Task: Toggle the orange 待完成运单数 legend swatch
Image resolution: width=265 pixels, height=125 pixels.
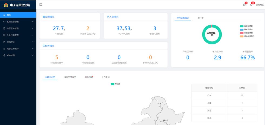Action: point(241,36)
